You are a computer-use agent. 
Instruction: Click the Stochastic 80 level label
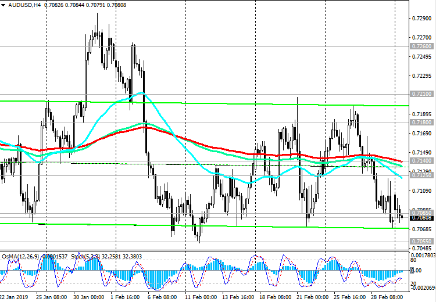[x=413, y=260]
